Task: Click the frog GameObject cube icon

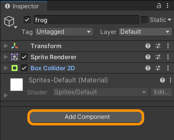Action: click(9, 21)
